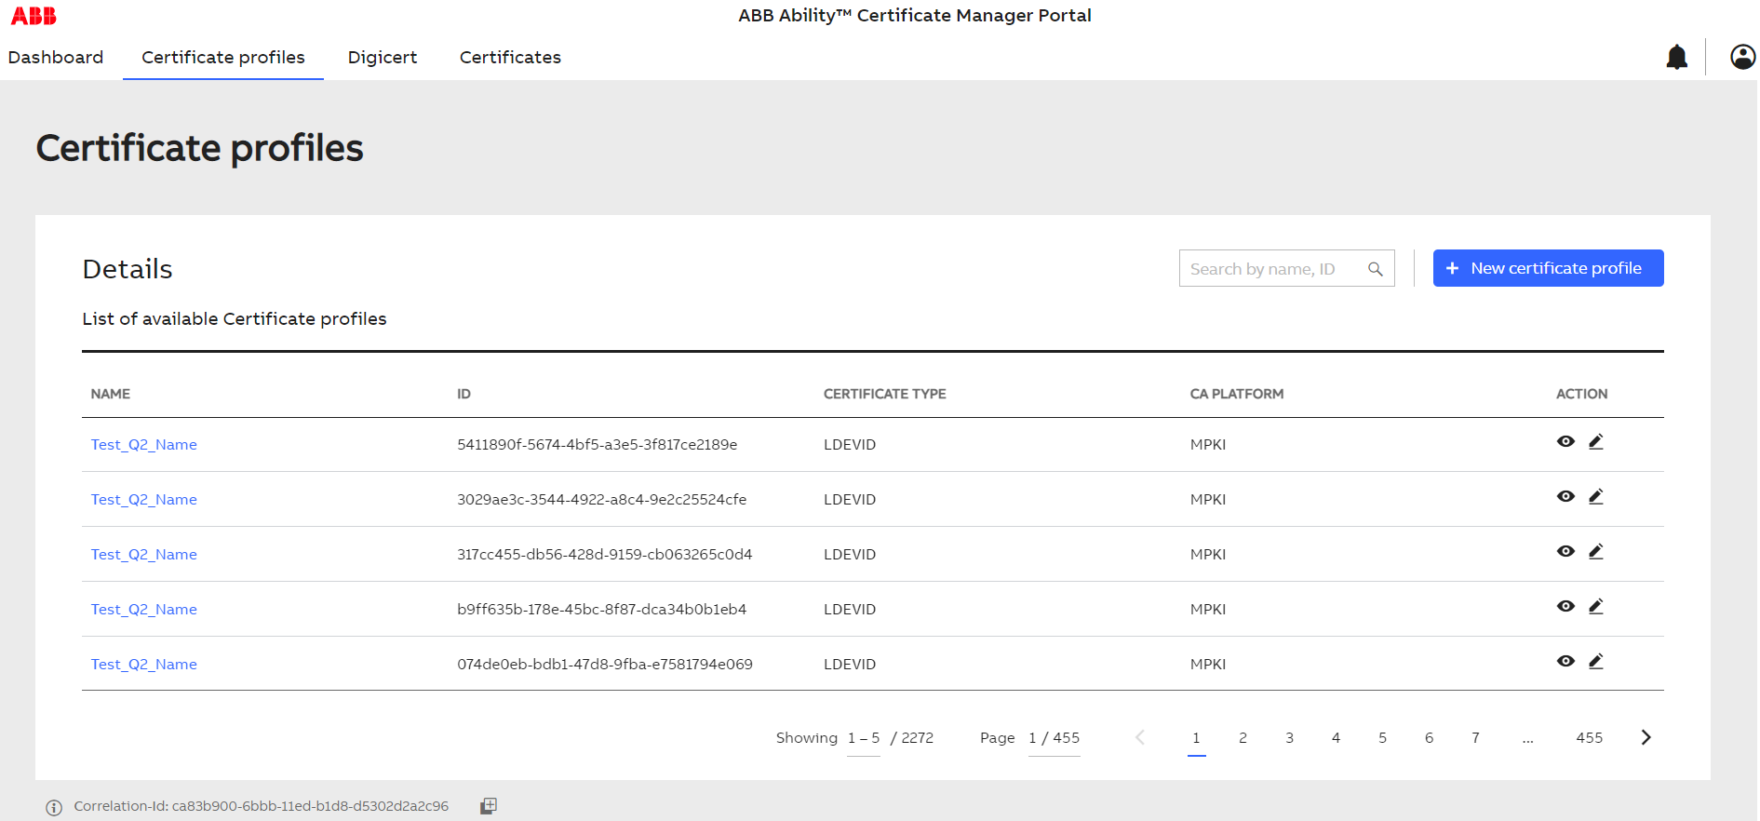Open Test_Q2_Name link for ID 3029ae3c
The image size is (1760, 821).
pos(144,500)
